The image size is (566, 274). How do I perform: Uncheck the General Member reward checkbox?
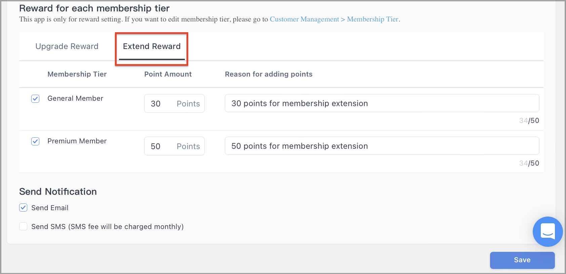[x=35, y=98]
